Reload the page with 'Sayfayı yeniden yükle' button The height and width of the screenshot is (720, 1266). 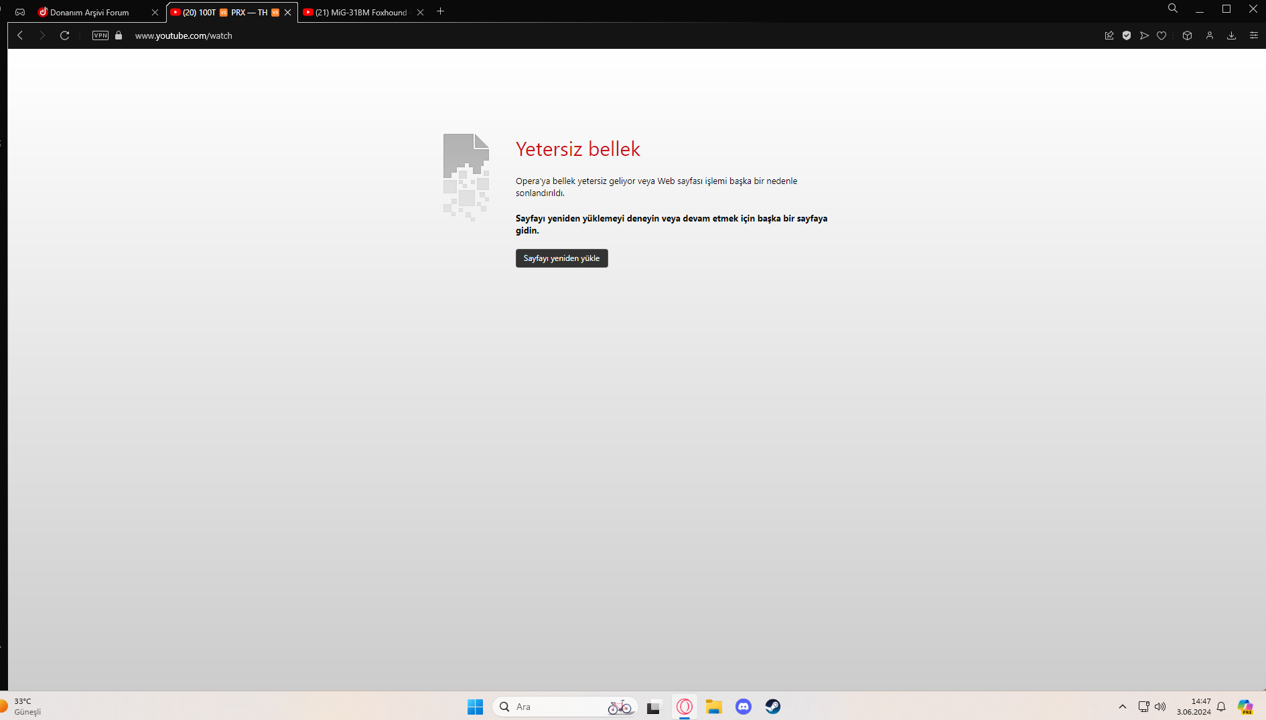pos(561,258)
